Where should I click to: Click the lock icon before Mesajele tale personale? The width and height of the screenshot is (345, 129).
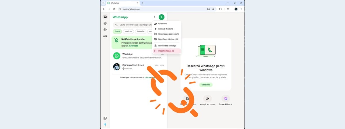[x=121, y=77]
